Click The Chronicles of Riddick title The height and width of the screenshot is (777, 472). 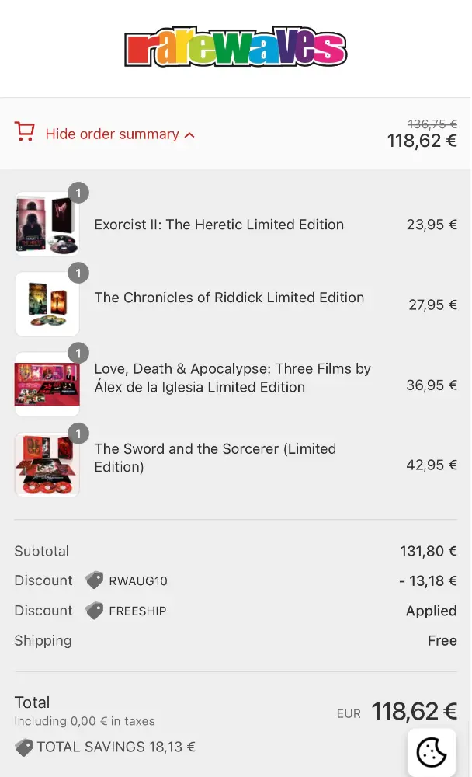click(x=229, y=298)
